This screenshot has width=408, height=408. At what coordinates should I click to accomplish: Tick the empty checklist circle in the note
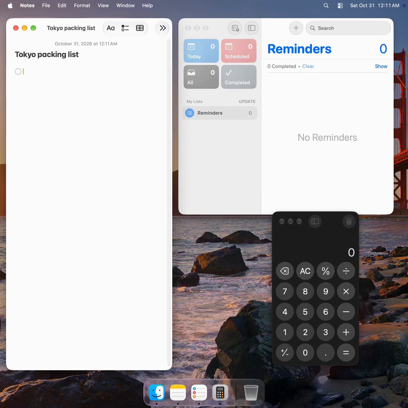18,71
